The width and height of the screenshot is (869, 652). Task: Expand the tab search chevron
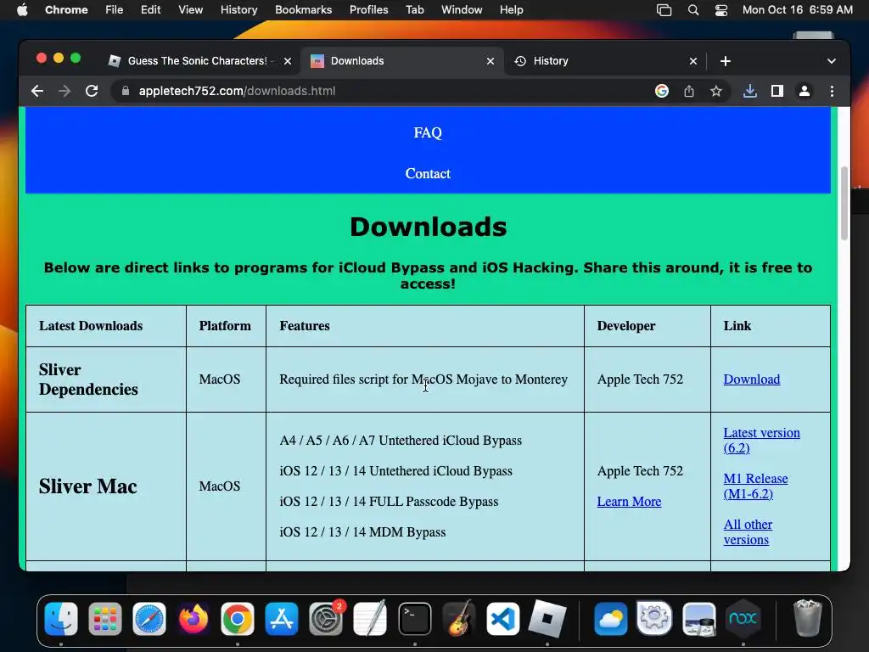pos(832,61)
